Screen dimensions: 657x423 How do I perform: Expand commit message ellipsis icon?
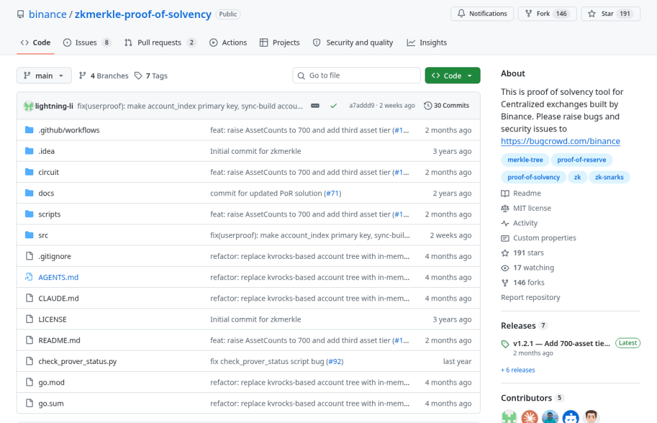tap(315, 106)
